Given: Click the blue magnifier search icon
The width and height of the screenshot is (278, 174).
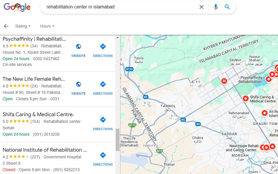Looking at the screenshot, I should [x=227, y=7].
